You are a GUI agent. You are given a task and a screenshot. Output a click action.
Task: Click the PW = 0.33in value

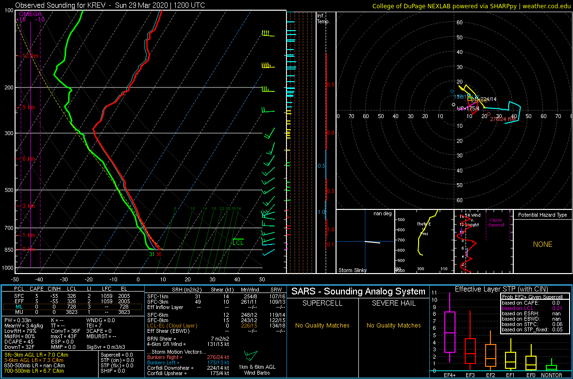pos(19,321)
